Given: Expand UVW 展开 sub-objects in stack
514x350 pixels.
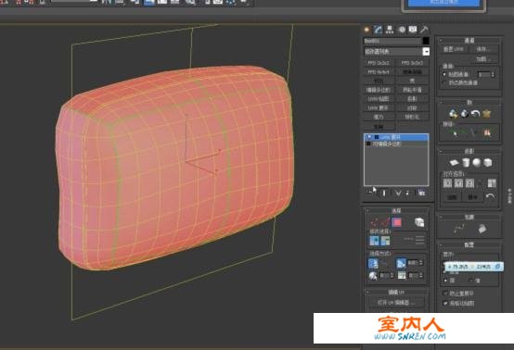Looking at the screenshot, I should (x=377, y=137).
